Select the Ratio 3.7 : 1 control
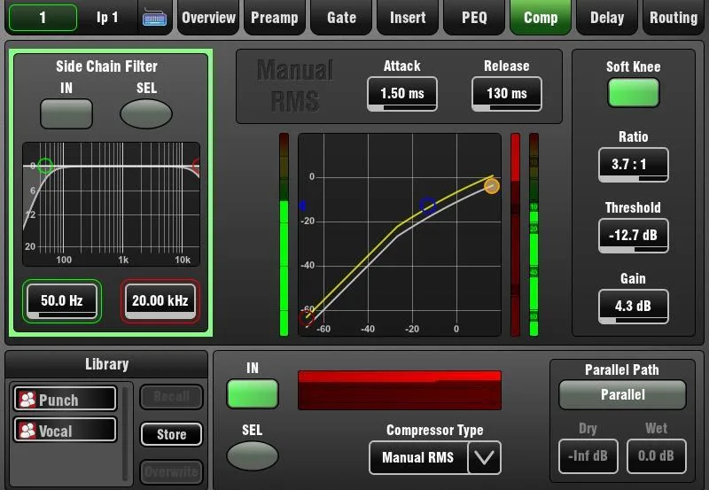The image size is (709, 490). (633, 165)
